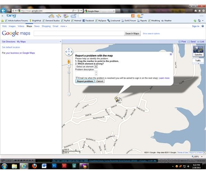Click the zoom slider handle
Viewport: 206px width, 171px height.
(x=69, y=72)
